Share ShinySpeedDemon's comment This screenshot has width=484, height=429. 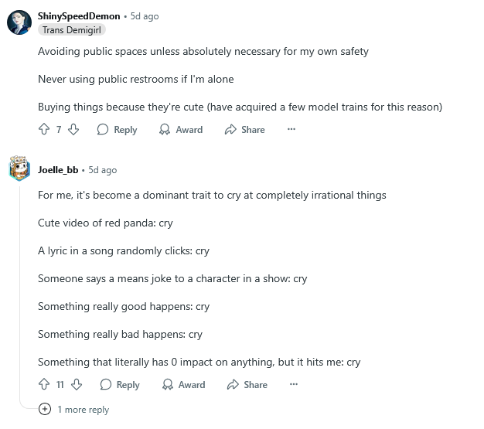[x=244, y=130]
